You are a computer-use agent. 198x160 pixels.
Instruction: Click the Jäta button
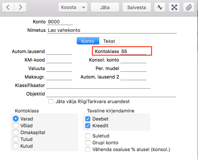pos(105,7)
